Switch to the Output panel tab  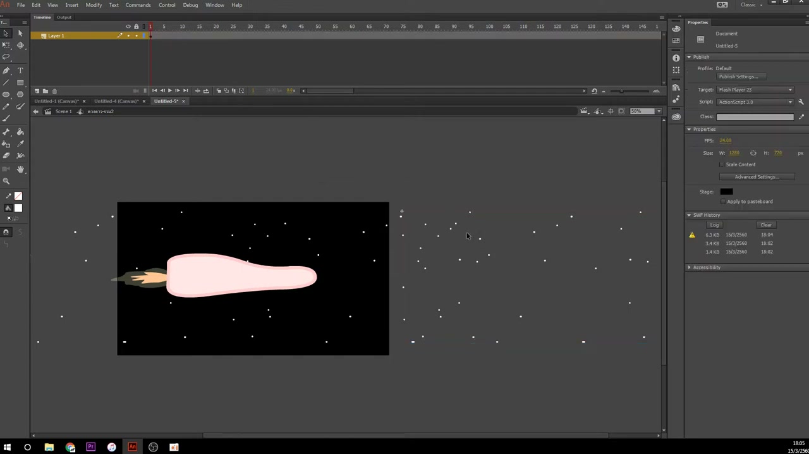coord(64,17)
